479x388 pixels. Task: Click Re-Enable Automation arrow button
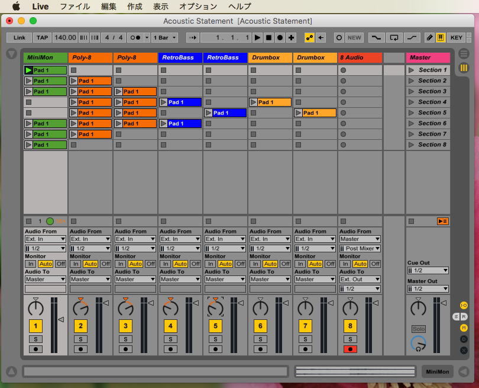pos(321,38)
